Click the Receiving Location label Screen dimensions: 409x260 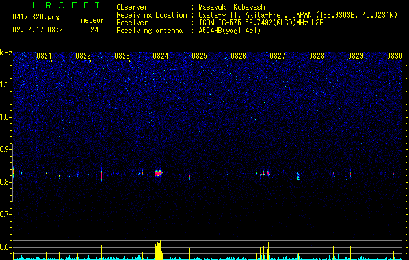tap(152, 15)
